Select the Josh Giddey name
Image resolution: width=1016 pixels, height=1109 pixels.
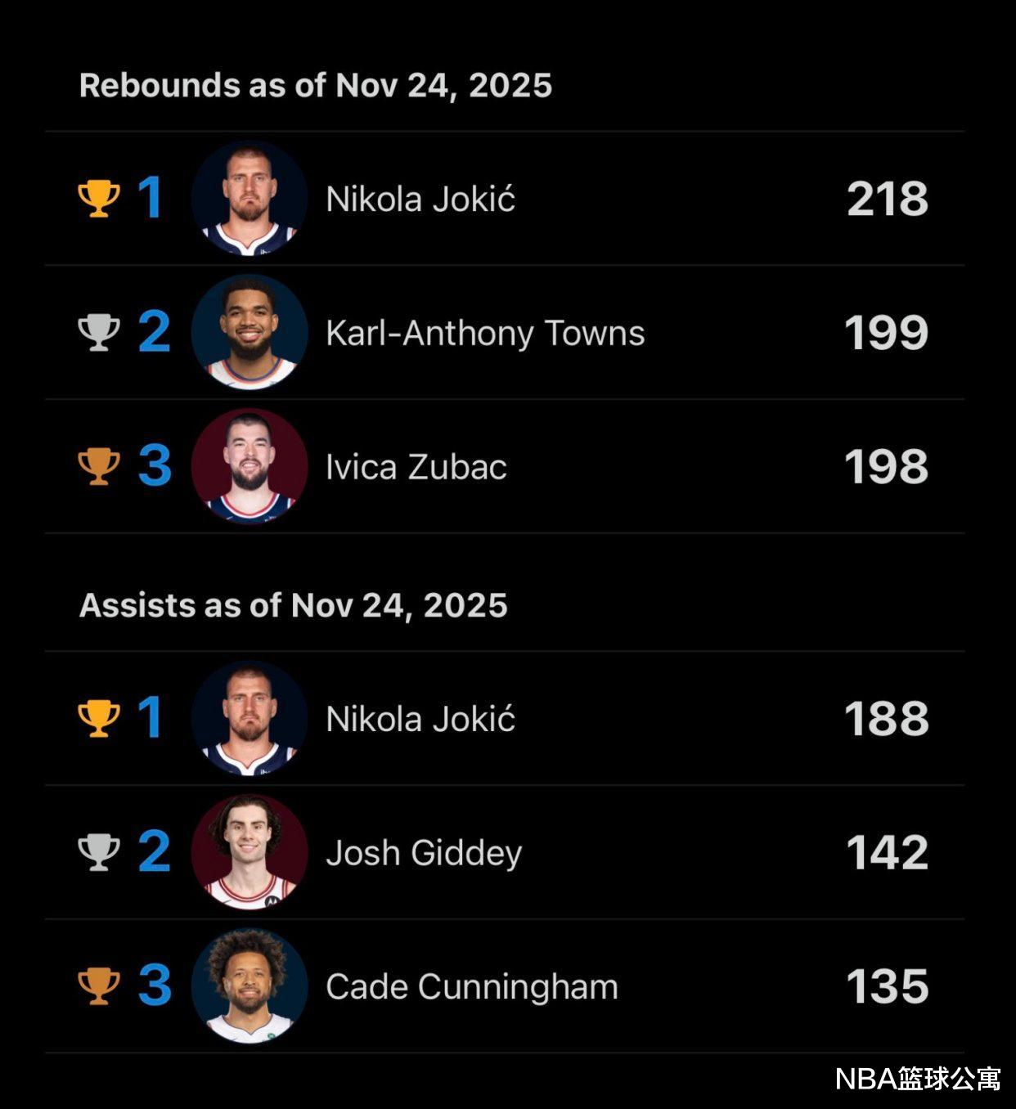pos(424,853)
